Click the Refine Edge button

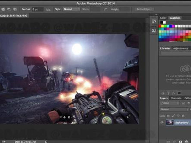pyautogui.click(x=144, y=9)
